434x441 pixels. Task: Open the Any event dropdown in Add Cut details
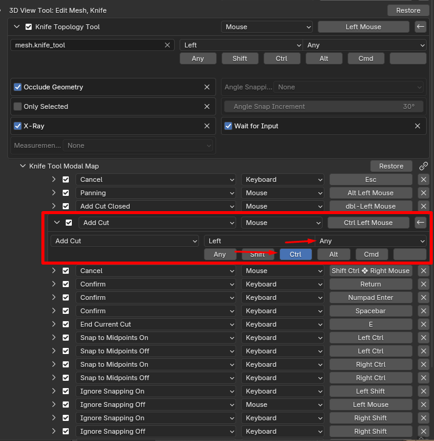371,241
